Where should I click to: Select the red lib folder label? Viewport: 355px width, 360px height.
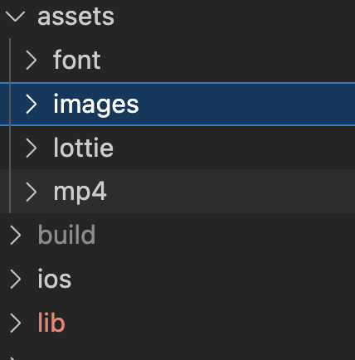tap(51, 322)
